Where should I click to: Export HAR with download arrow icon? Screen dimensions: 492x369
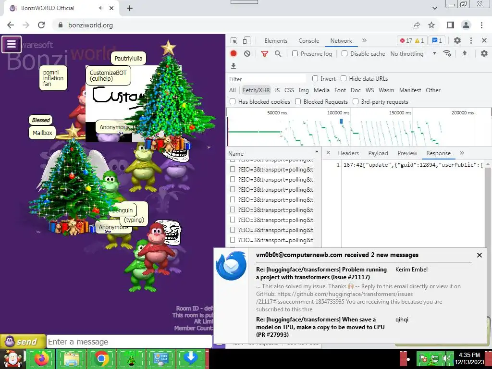pos(234,65)
